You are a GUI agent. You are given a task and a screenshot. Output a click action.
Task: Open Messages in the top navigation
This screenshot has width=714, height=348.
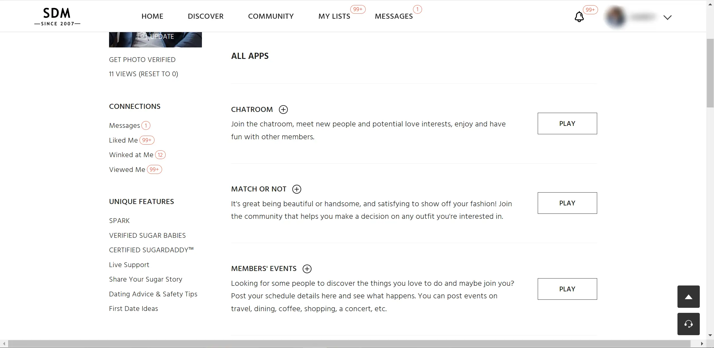click(394, 16)
